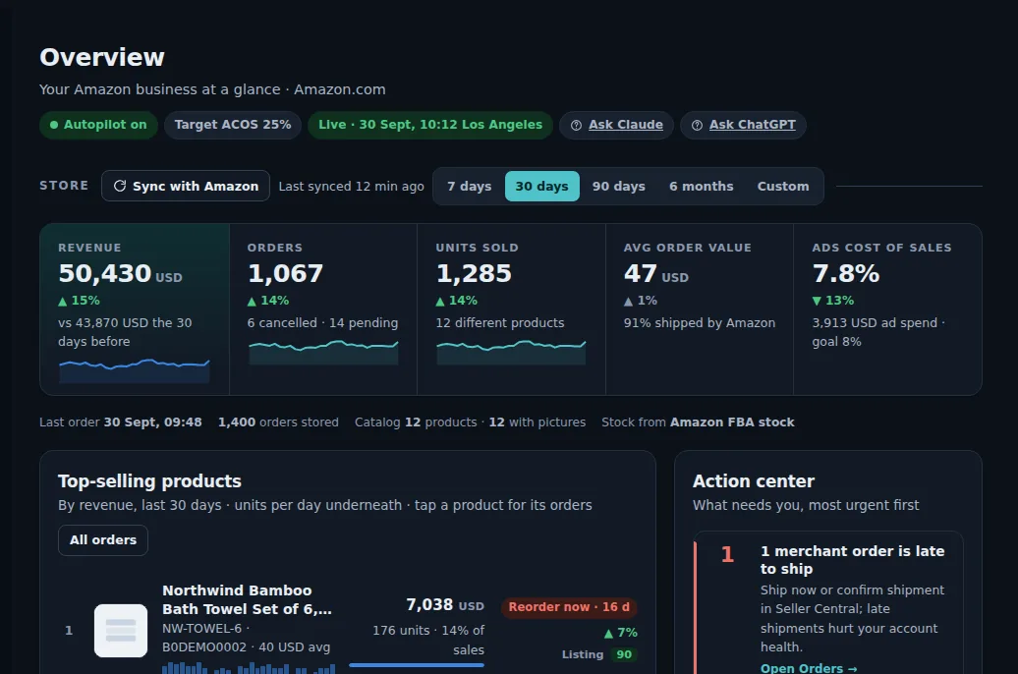The height and width of the screenshot is (674, 1018).
Task: Click the green Autopilot status dot
Action: pos(54,125)
